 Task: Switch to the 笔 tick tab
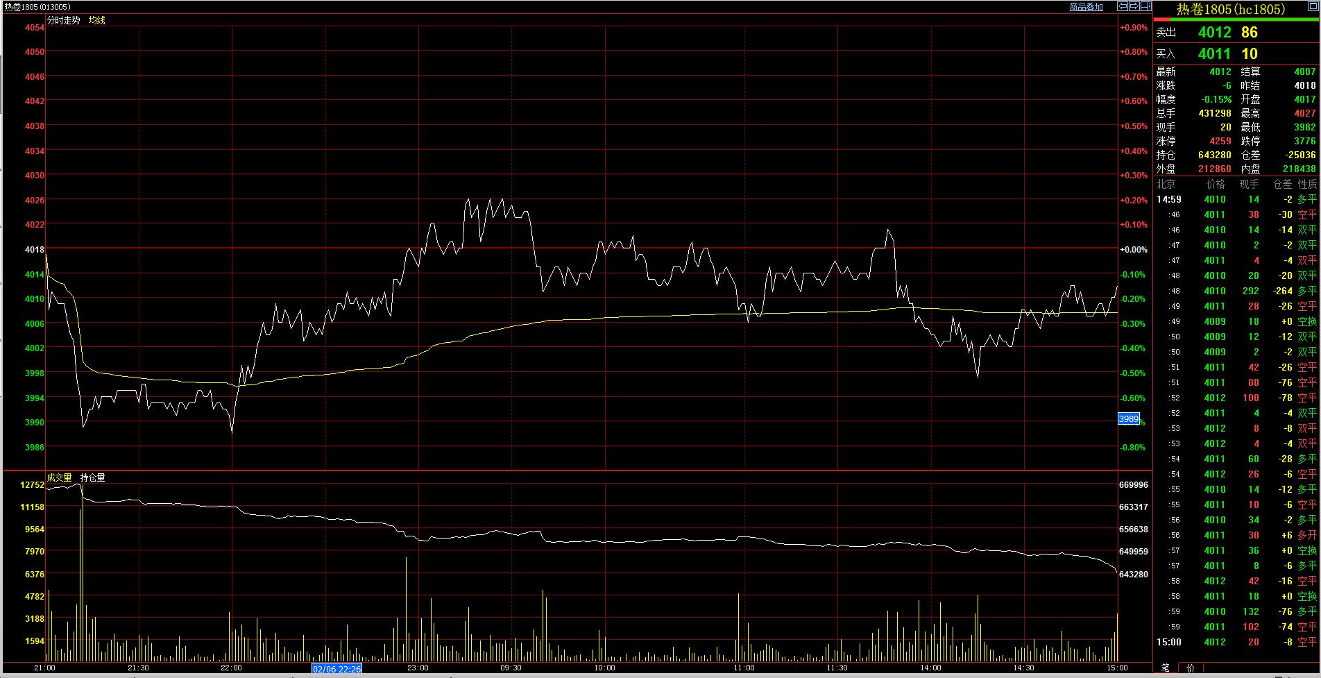1165,668
